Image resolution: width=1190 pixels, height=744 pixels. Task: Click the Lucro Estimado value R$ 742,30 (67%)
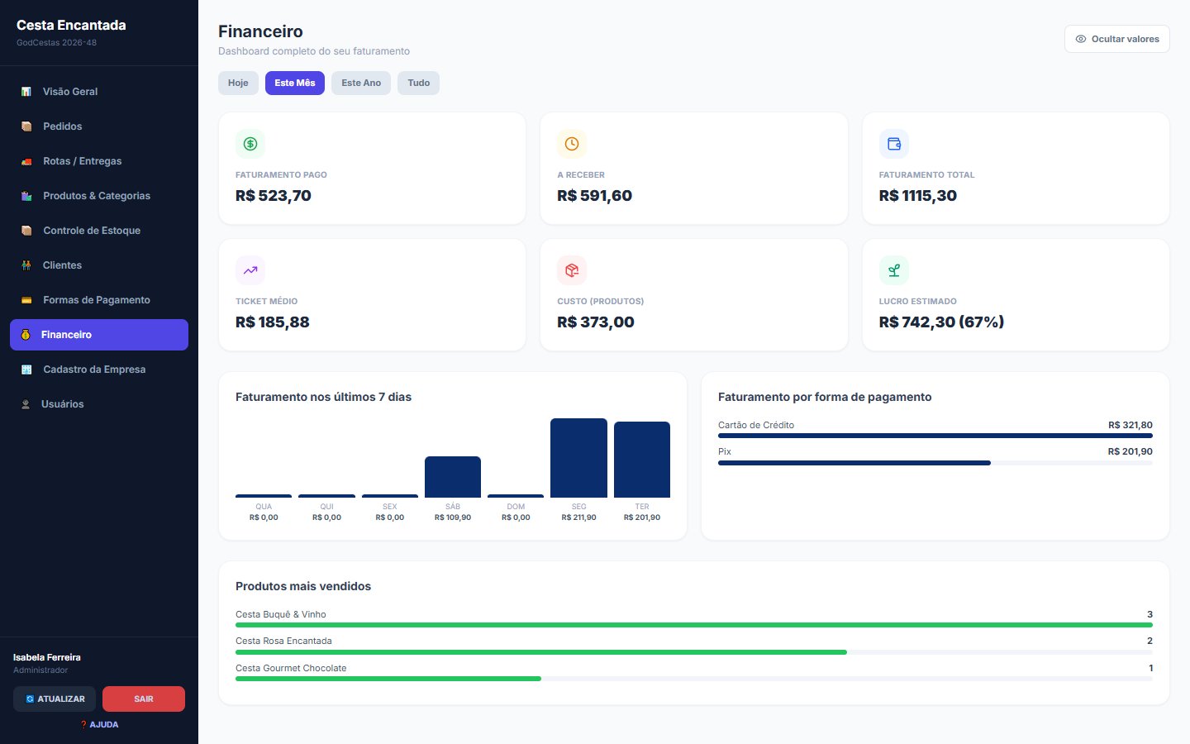click(x=942, y=322)
